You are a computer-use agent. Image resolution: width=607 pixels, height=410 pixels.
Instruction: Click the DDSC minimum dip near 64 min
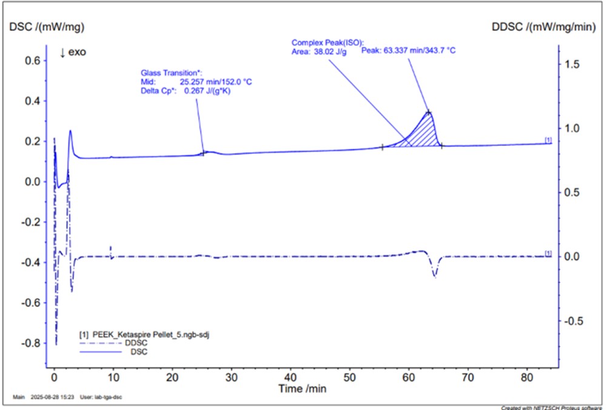pyautogui.click(x=435, y=276)
